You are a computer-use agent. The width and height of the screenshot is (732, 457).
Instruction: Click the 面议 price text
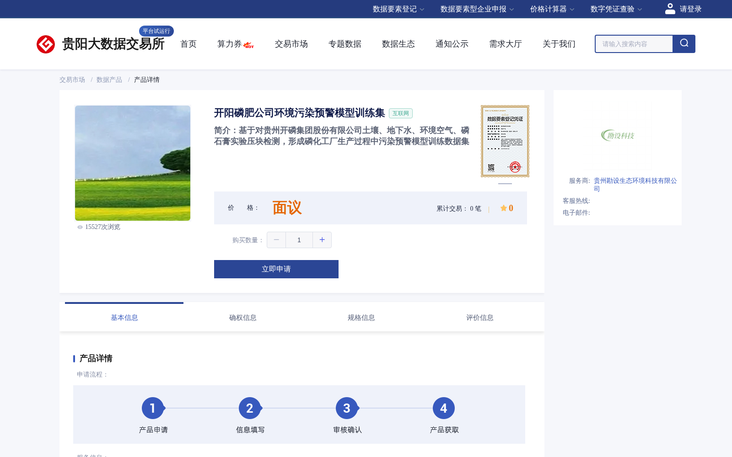click(x=287, y=208)
